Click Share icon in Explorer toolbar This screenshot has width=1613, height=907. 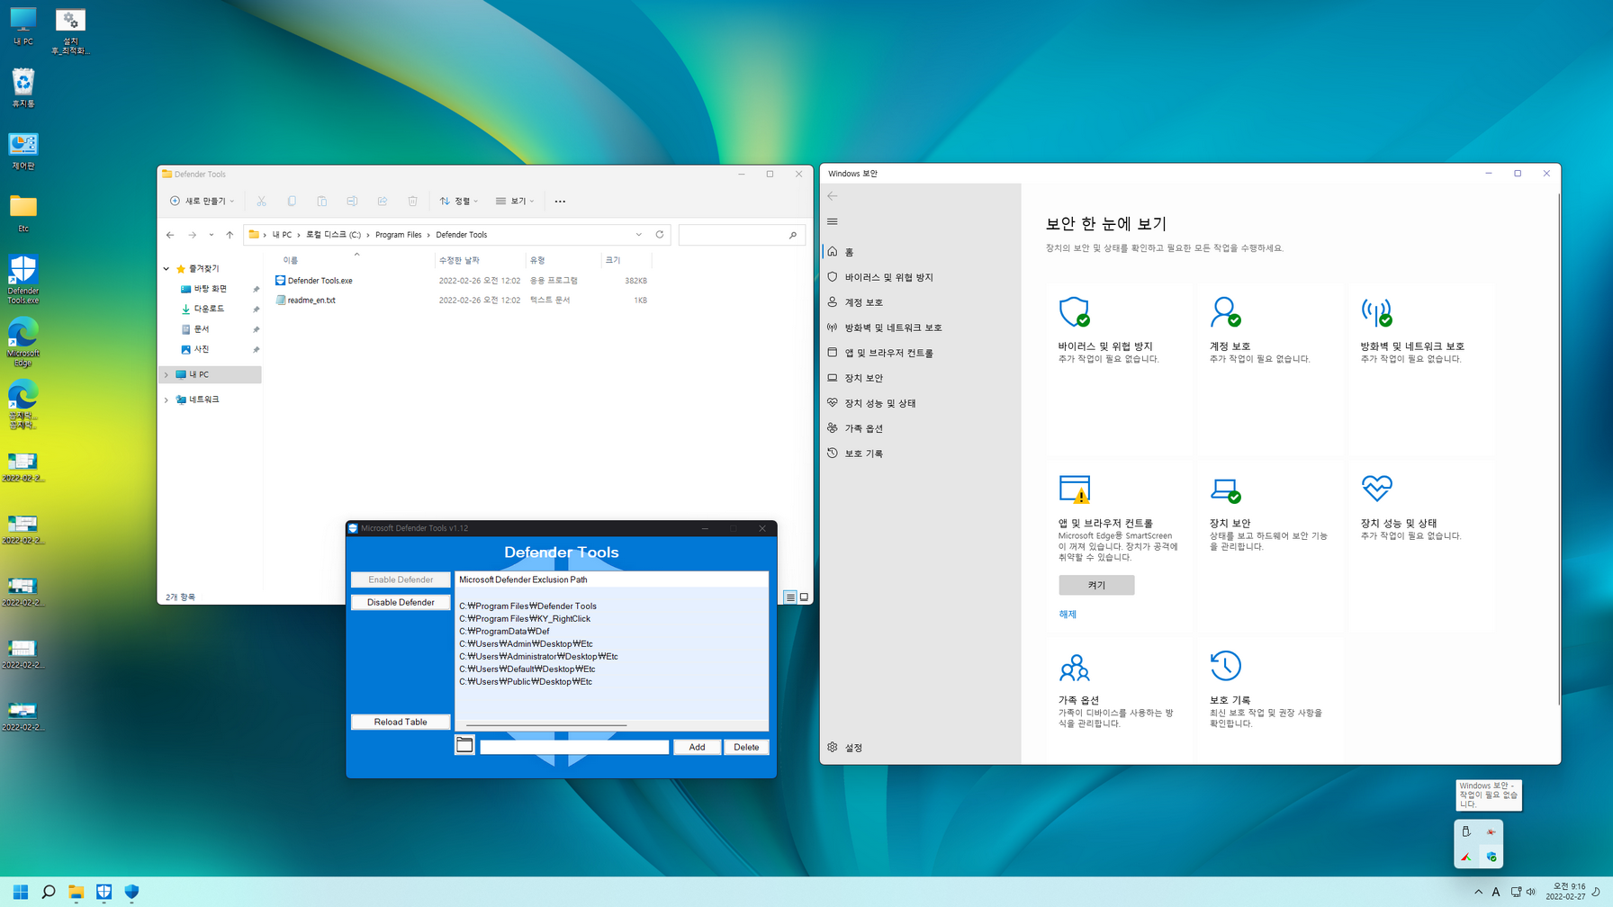(383, 201)
